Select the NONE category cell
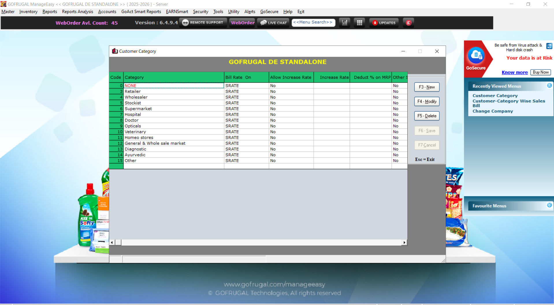554x305 pixels. click(x=174, y=86)
